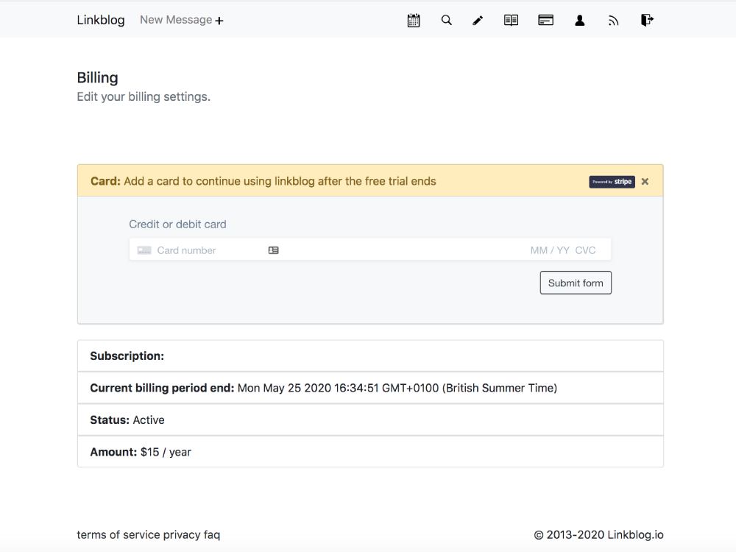Open the open-book reader icon
The image size is (736, 552).
coord(511,20)
